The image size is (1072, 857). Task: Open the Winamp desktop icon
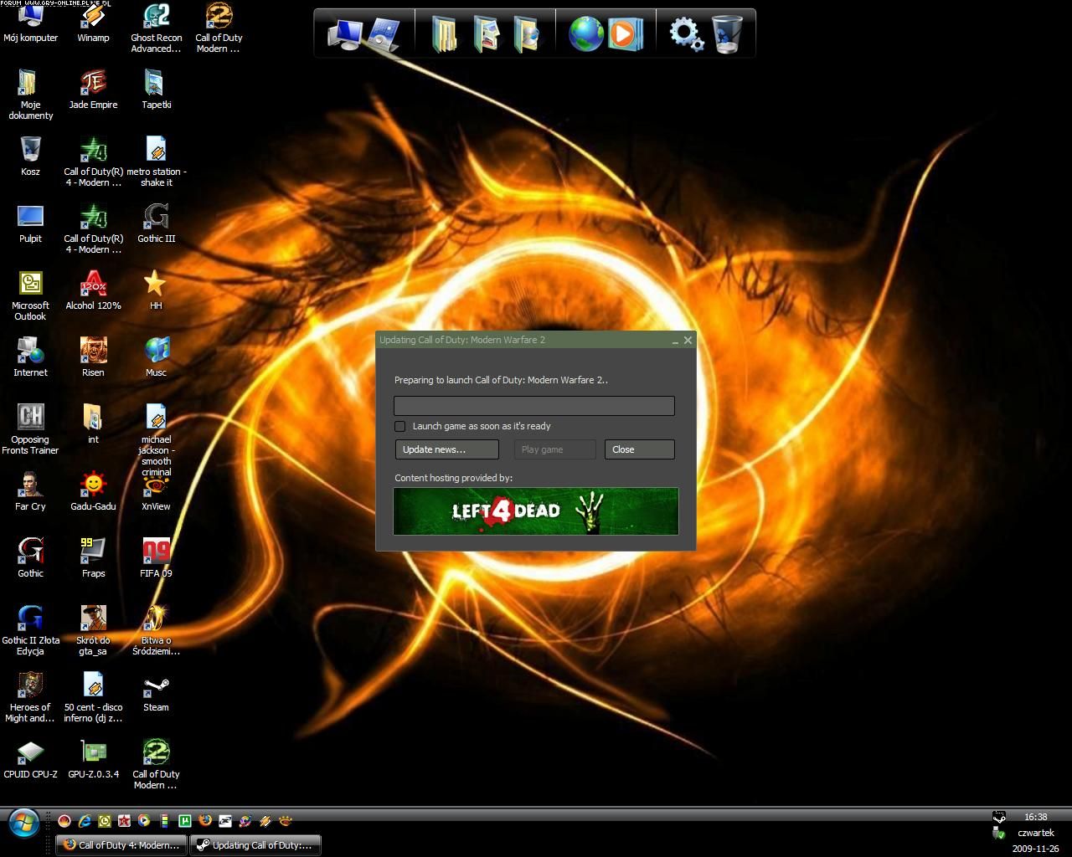93,18
